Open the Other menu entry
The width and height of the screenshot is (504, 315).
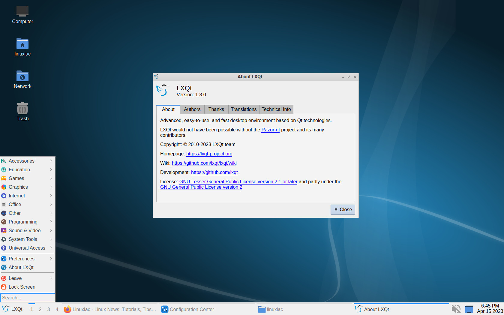point(28,213)
